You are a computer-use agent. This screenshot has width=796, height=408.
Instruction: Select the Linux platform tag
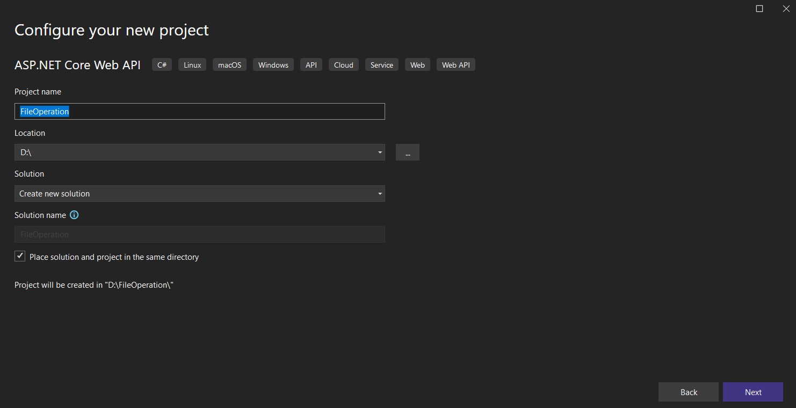(192, 64)
